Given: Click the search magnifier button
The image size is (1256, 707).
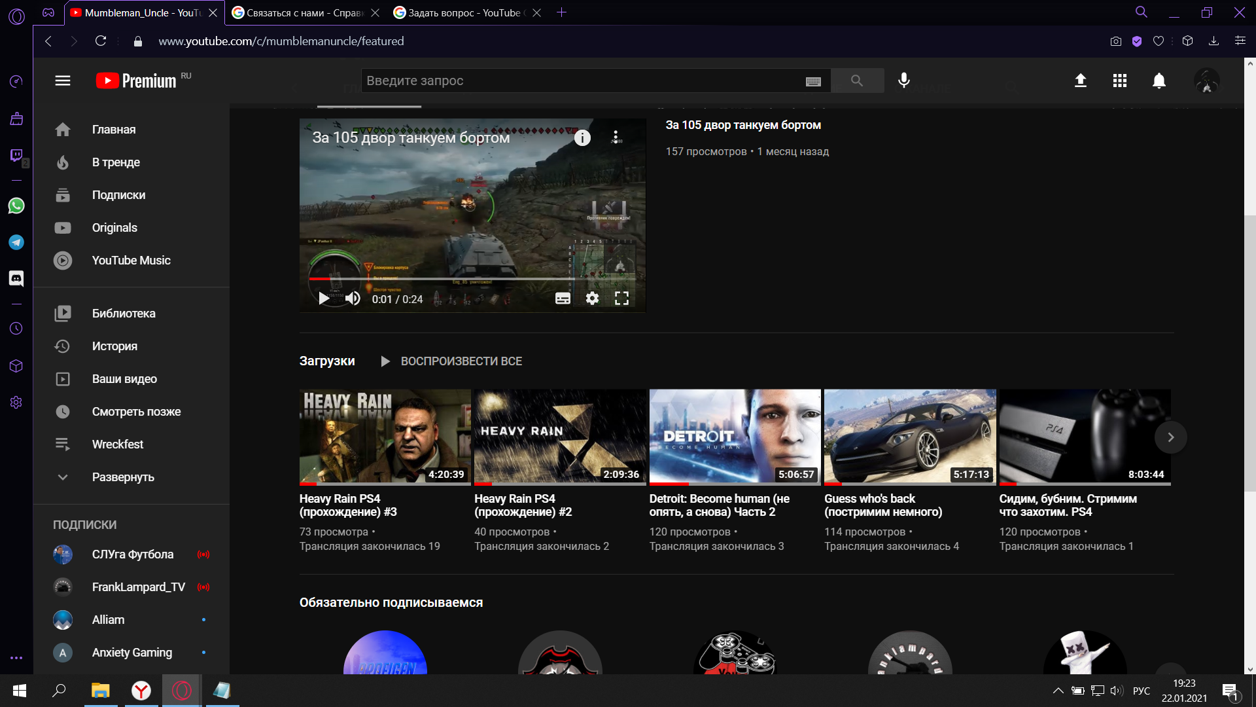Looking at the screenshot, I should (x=857, y=81).
